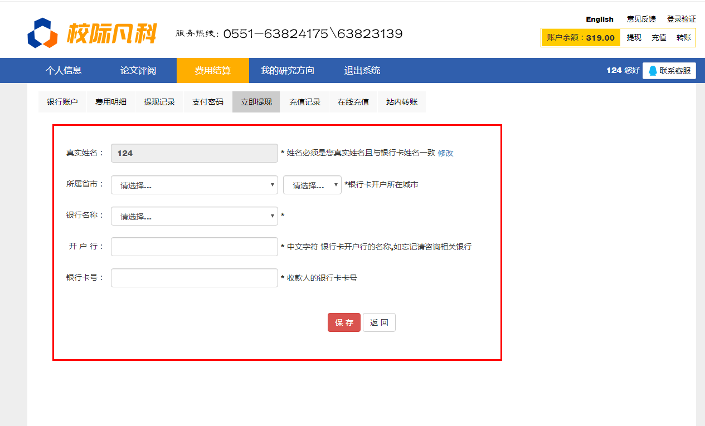Image resolution: width=705 pixels, height=426 pixels.
Task: Switch to the 银行账户 tab
Action: tap(62, 102)
